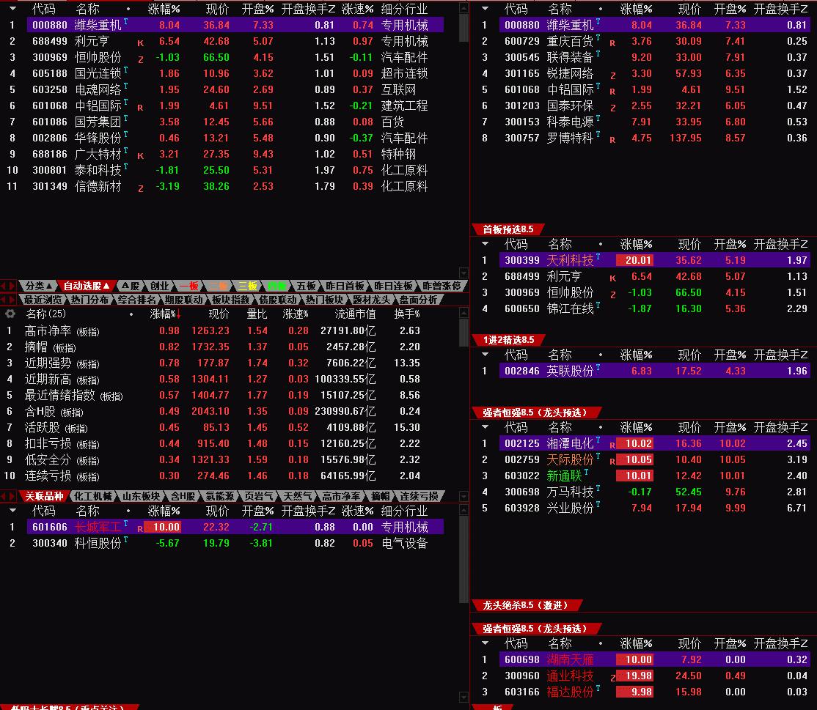This screenshot has height=710, width=817.
Task: Open the 首板预选8.5 panel header
Action: coord(508,229)
